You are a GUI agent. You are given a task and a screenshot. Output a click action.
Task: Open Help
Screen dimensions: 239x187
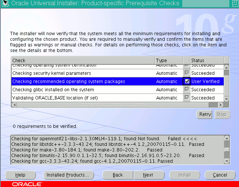click(x=20, y=175)
